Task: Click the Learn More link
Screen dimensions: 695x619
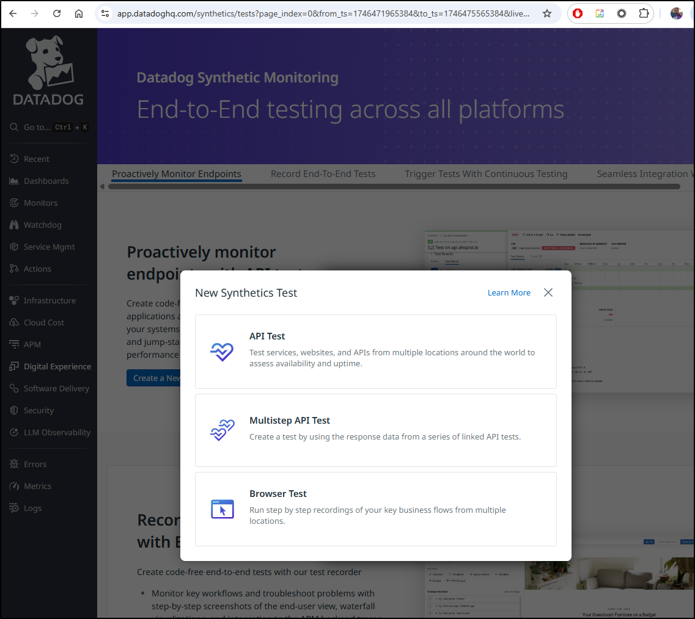Action: [x=509, y=292]
